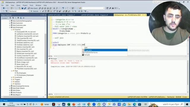Click the Properties wrench icon
Viewport: 190px width, 107px height.
point(110,8)
